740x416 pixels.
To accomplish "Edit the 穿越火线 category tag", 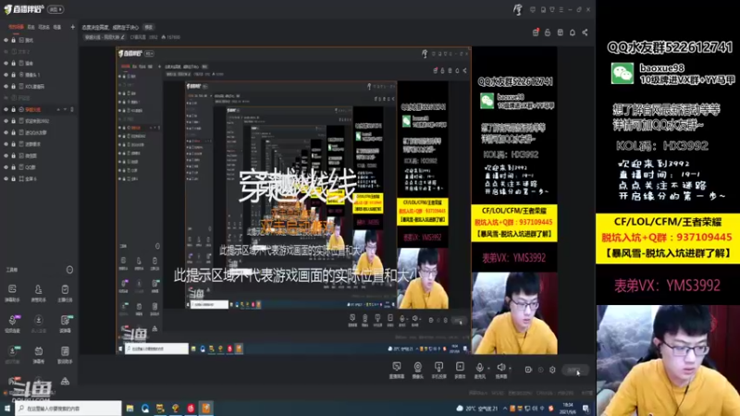I will point(105,37).
